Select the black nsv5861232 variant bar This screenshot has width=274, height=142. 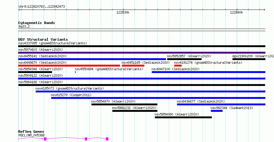tap(135, 111)
